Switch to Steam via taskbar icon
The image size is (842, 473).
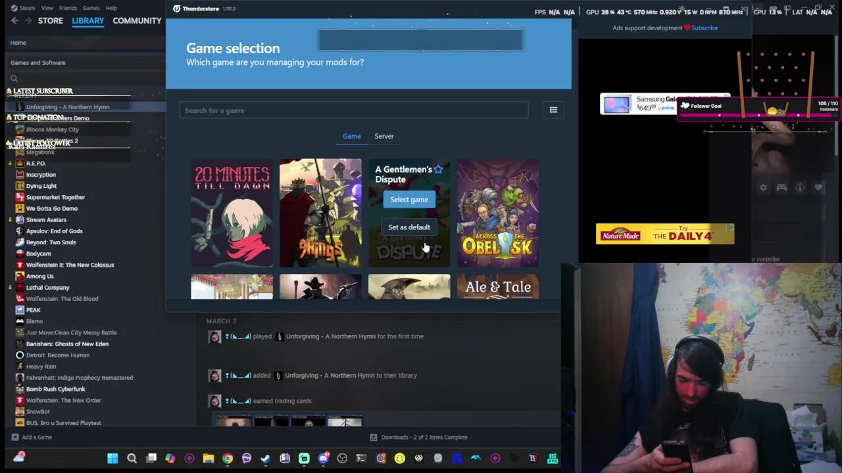[x=266, y=458]
